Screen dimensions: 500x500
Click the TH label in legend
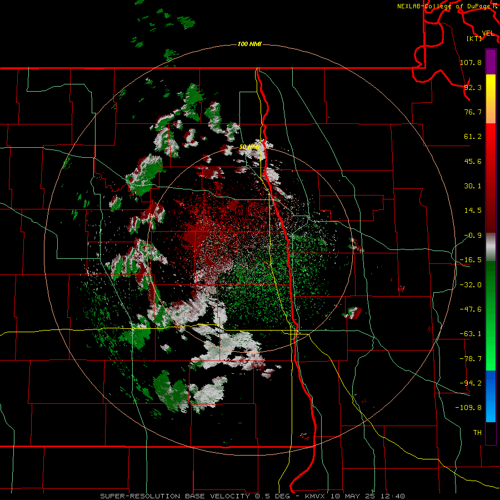coord(477,432)
